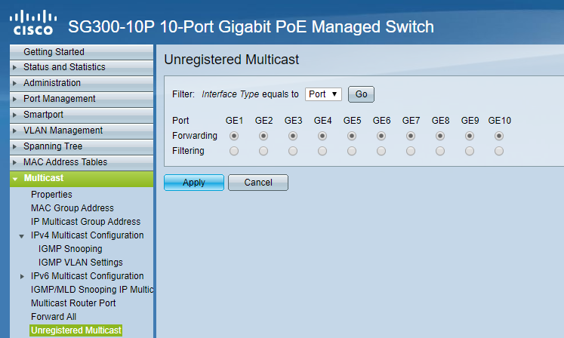Choose Forwarding for port GE8

click(x=440, y=136)
